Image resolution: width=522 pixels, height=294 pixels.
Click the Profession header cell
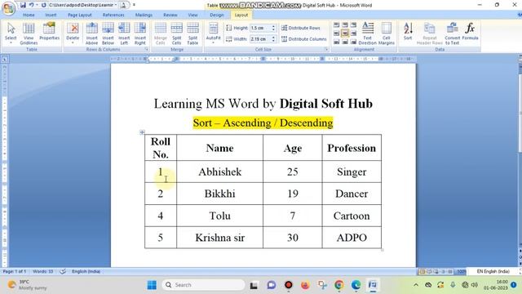click(352, 148)
